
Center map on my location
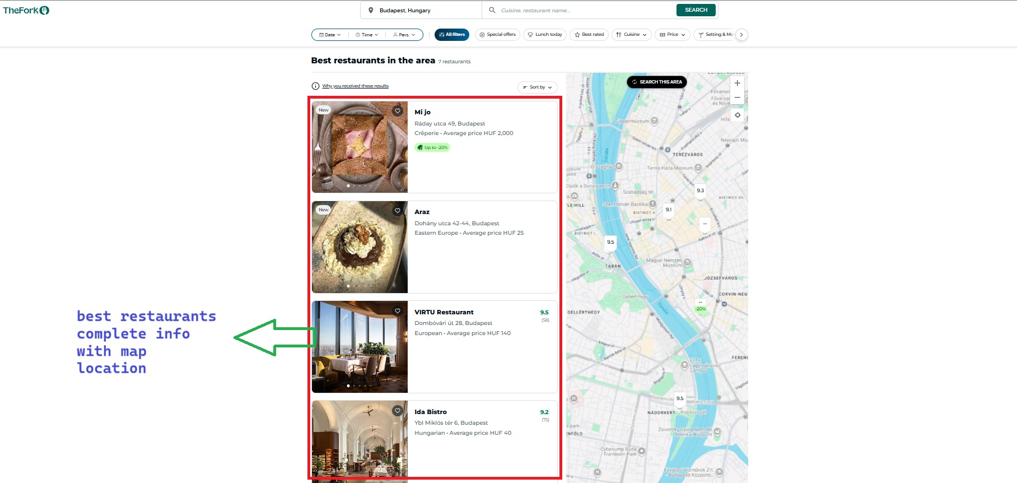(738, 115)
